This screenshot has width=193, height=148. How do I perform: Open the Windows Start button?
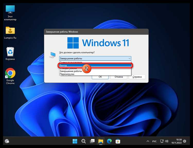pyautogui.click(x=75, y=141)
